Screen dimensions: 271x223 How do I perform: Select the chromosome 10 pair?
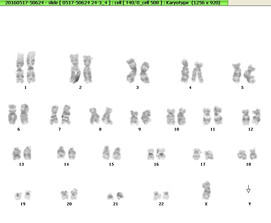[176, 116]
